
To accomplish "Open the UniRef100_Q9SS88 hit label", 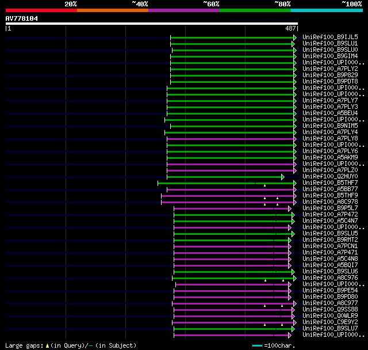I will pos(330,309).
